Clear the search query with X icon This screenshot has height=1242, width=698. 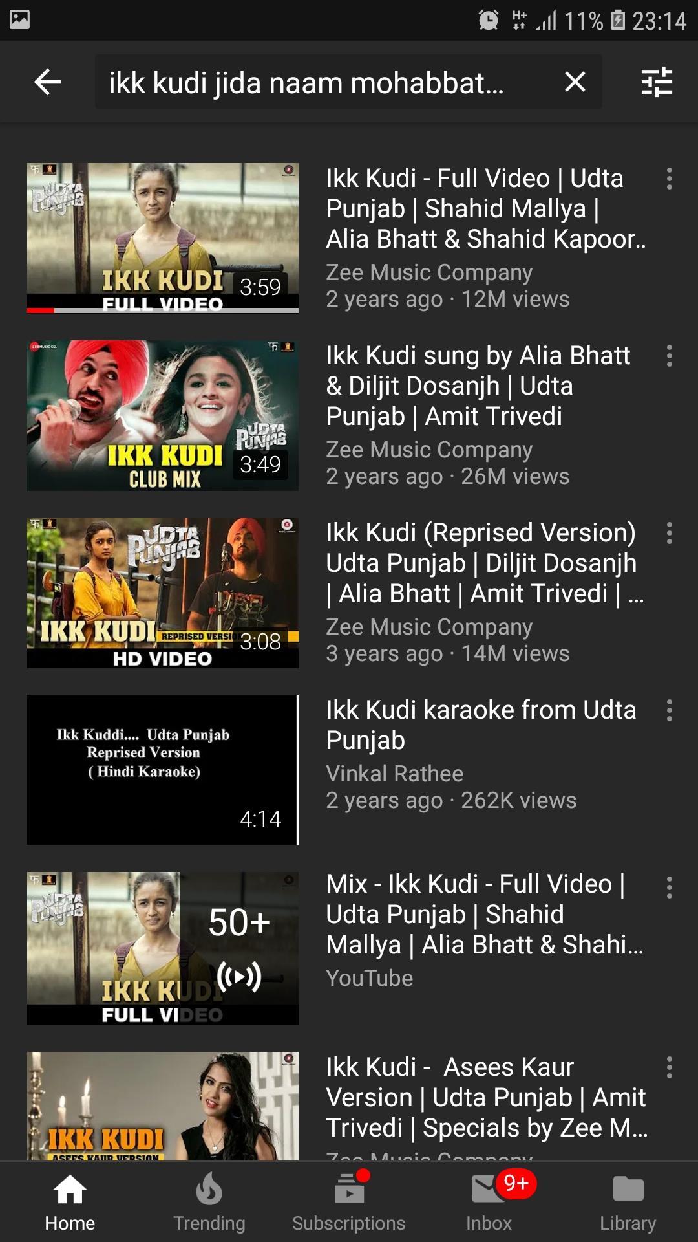point(575,82)
